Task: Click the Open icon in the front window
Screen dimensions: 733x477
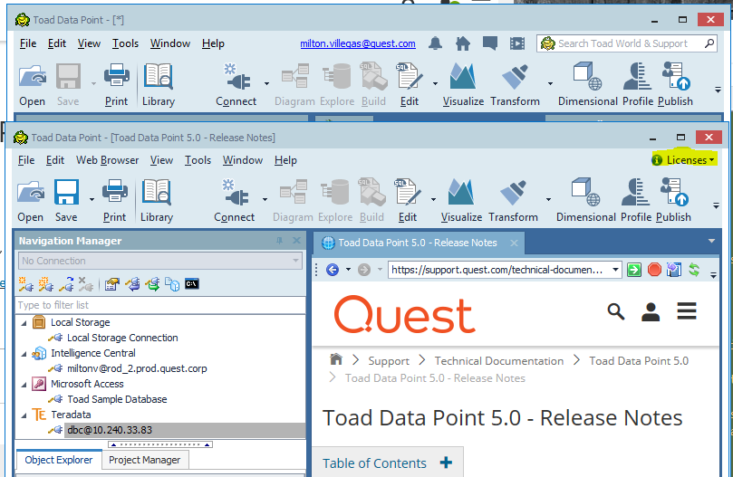Action: (31, 192)
